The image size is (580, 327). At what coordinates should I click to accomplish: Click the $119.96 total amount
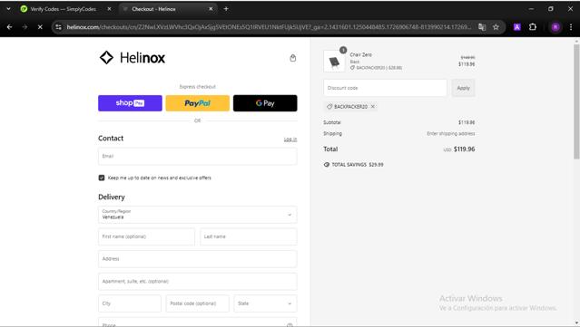coord(464,149)
